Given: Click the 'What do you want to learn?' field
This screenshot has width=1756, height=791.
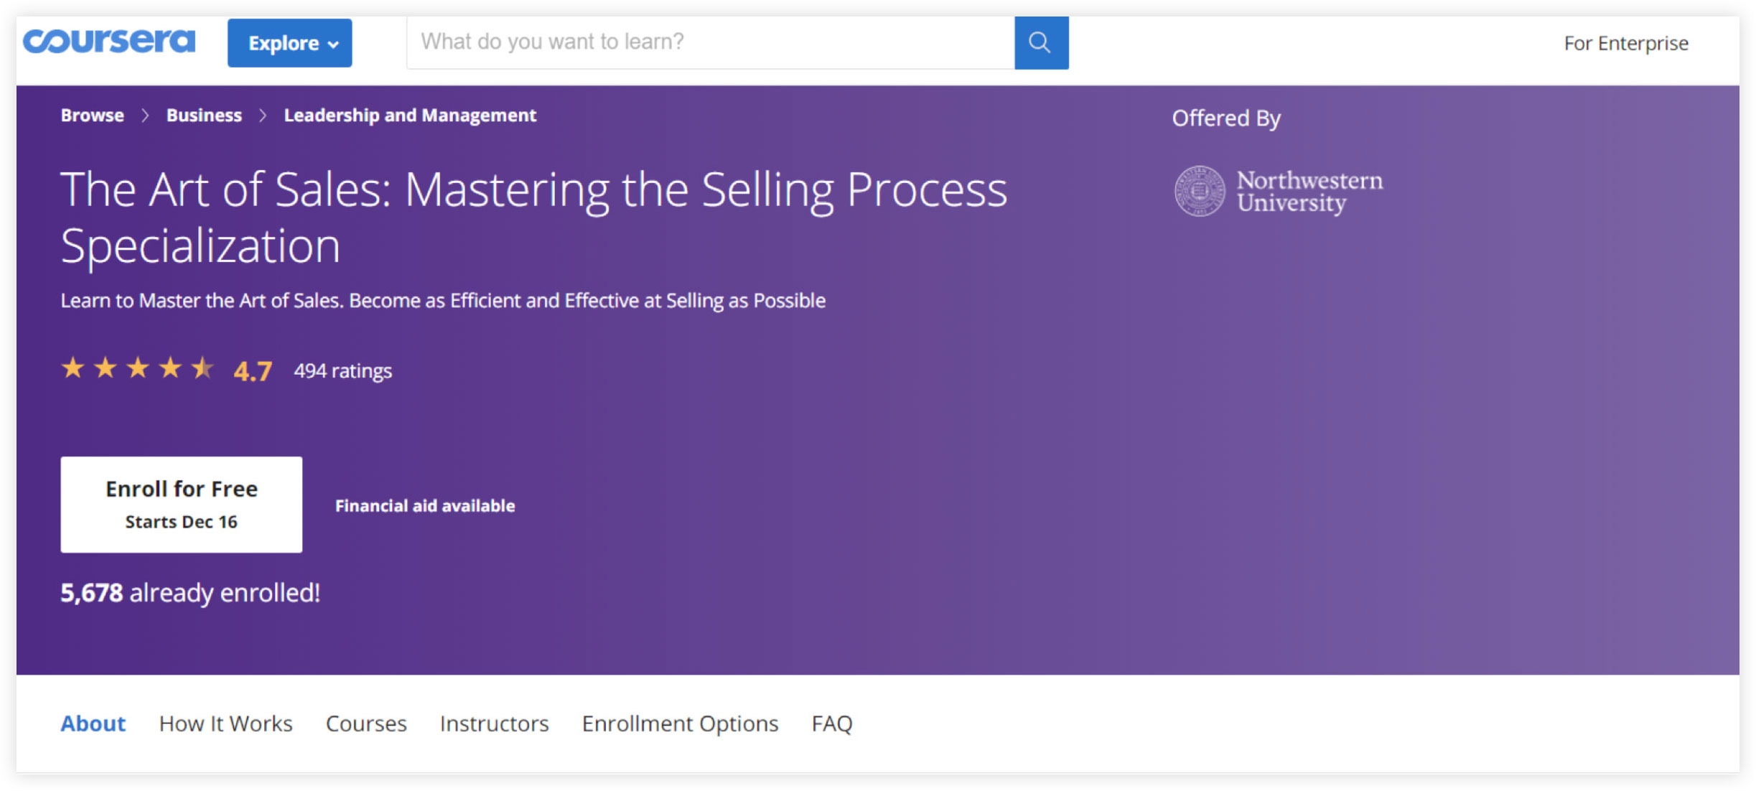Looking at the screenshot, I should coord(711,42).
